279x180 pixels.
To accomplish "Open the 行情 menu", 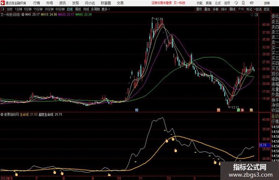I will click(37, 3).
